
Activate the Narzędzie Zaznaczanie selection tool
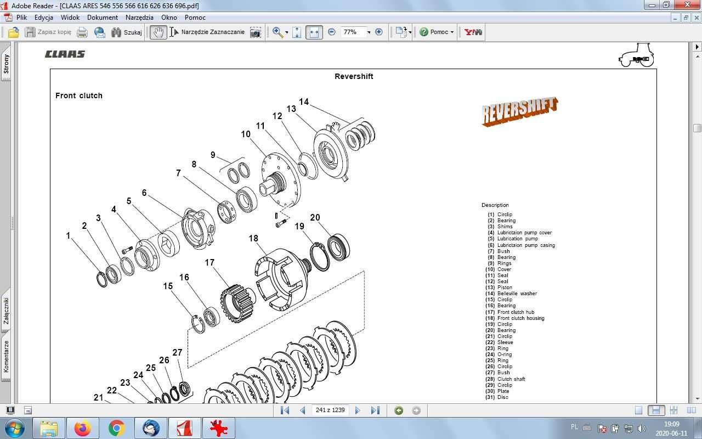pyautogui.click(x=207, y=32)
